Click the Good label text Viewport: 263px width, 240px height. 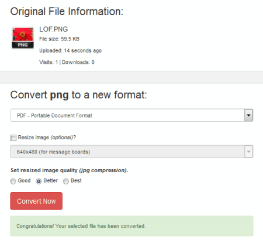point(24,180)
